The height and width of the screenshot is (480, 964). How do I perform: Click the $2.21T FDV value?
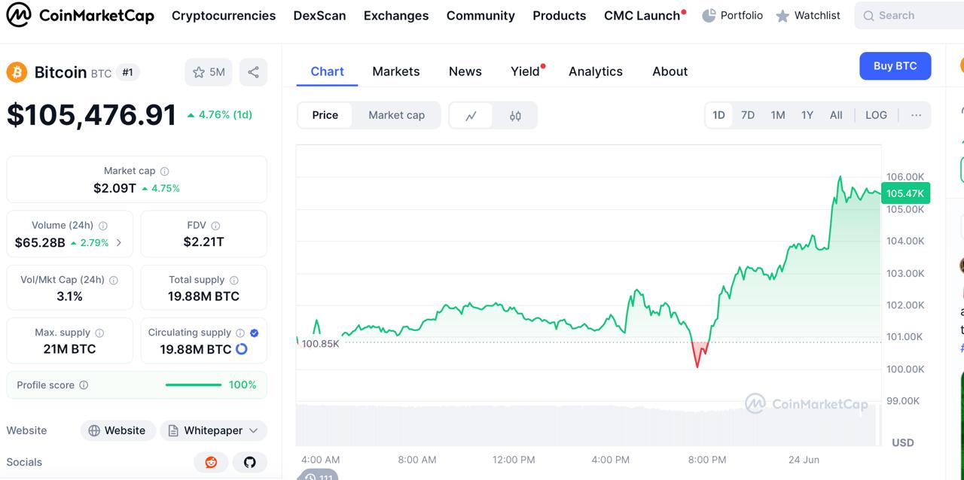point(204,242)
